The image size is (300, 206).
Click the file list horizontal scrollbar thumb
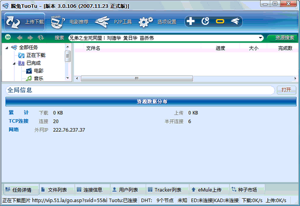(137, 78)
